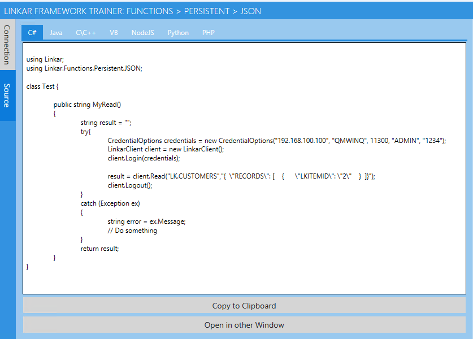Click the 'try{' line
The width and height of the screenshot is (473, 339).
point(85,132)
